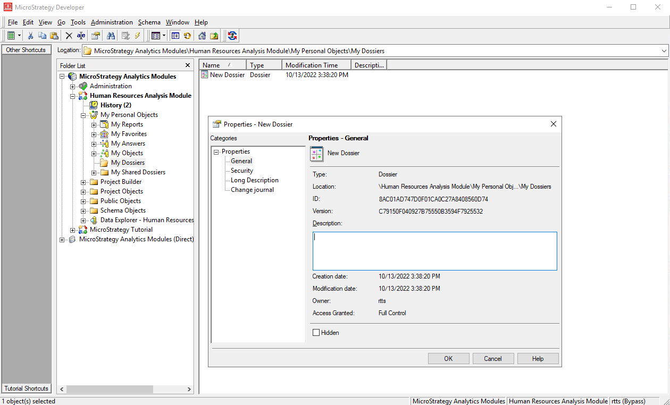The image size is (670, 405).
Task: Sort the list by Type column
Action: pos(264,65)
